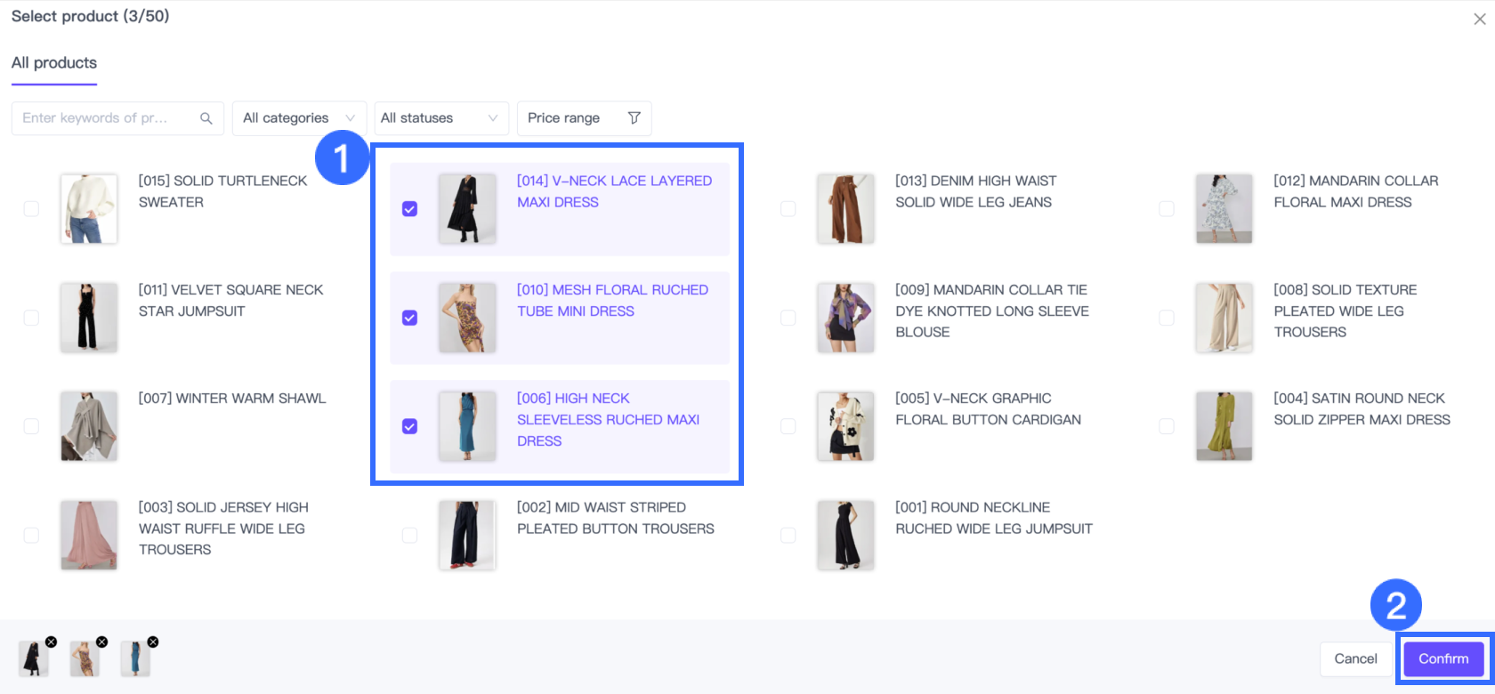Check the Velvet Square Neck Star Jumpsuit box
Viewport: 1495px width, 694px height.
coord(31,318)
